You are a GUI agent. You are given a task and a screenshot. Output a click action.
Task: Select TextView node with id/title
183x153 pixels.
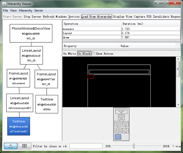click(47, 104)
